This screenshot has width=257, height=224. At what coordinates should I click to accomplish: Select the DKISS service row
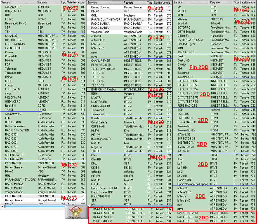(x=129, y=167)
